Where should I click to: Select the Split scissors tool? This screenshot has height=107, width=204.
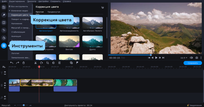(x=35, y=63)
